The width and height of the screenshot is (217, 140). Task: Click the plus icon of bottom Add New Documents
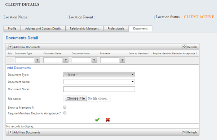point(10,132)
